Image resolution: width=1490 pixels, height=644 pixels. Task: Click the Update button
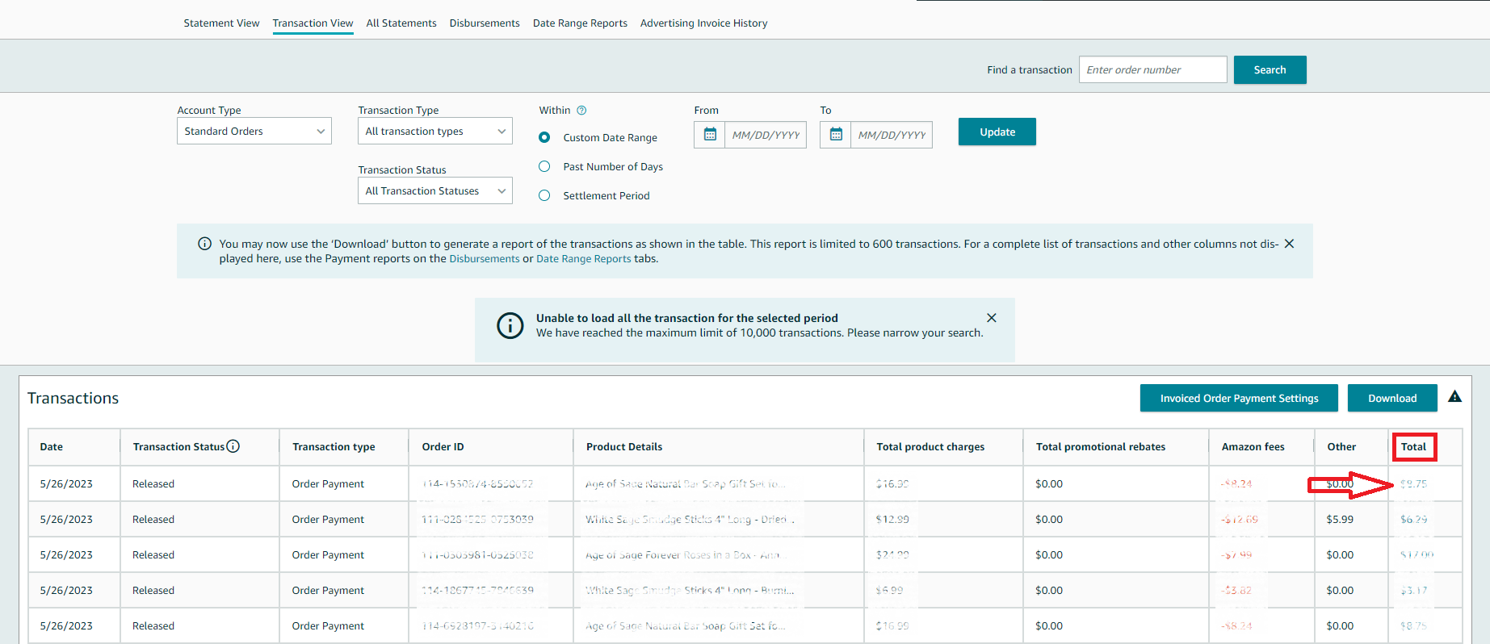click(997, 132)
